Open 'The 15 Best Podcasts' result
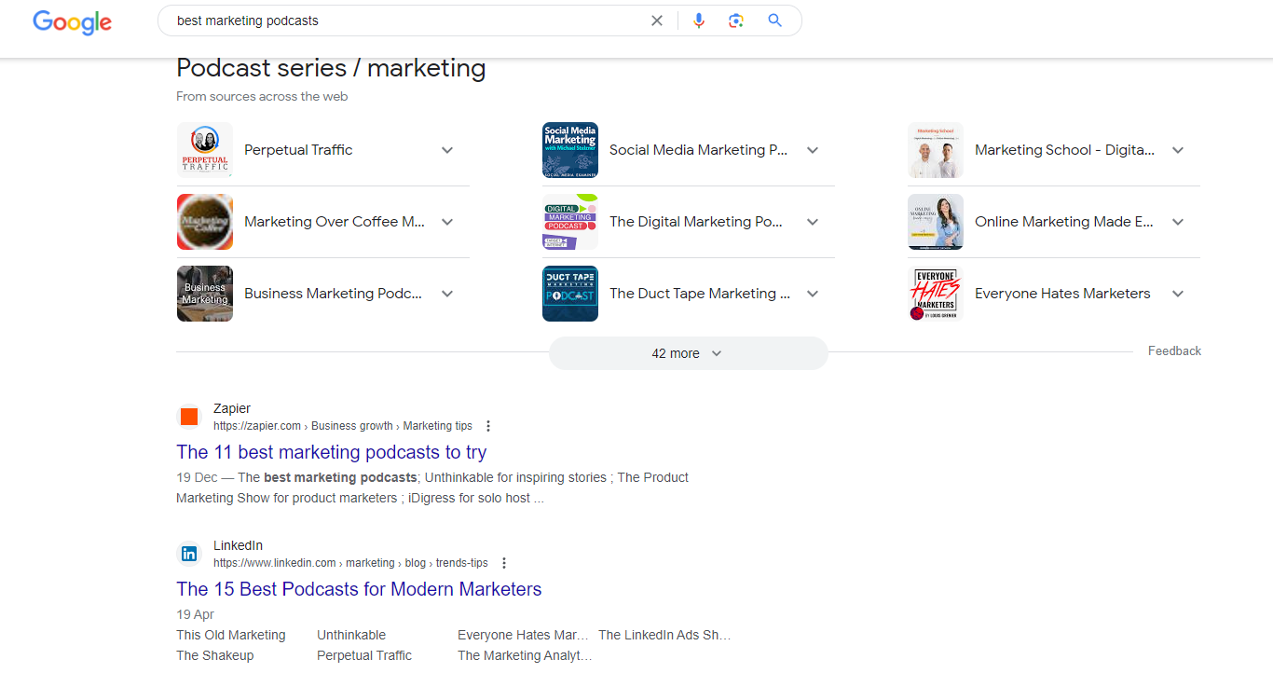The image size is (1273, 673). click(359, 589)
